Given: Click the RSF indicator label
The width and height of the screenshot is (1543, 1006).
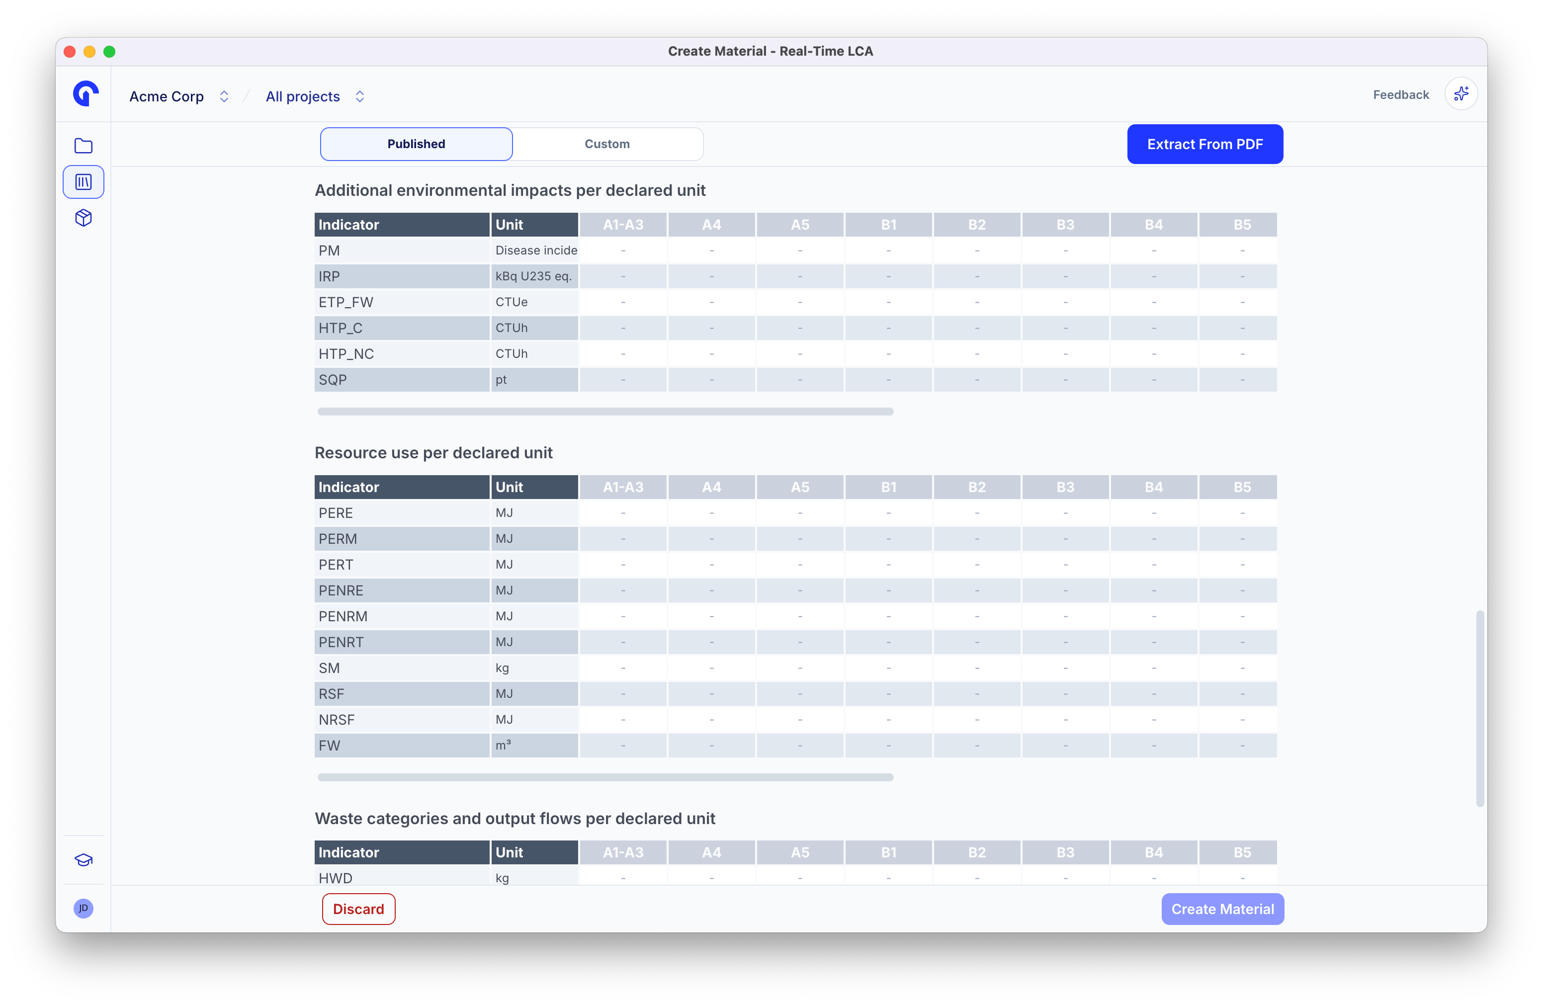Looking at the screenshot, I should (331, 694).
